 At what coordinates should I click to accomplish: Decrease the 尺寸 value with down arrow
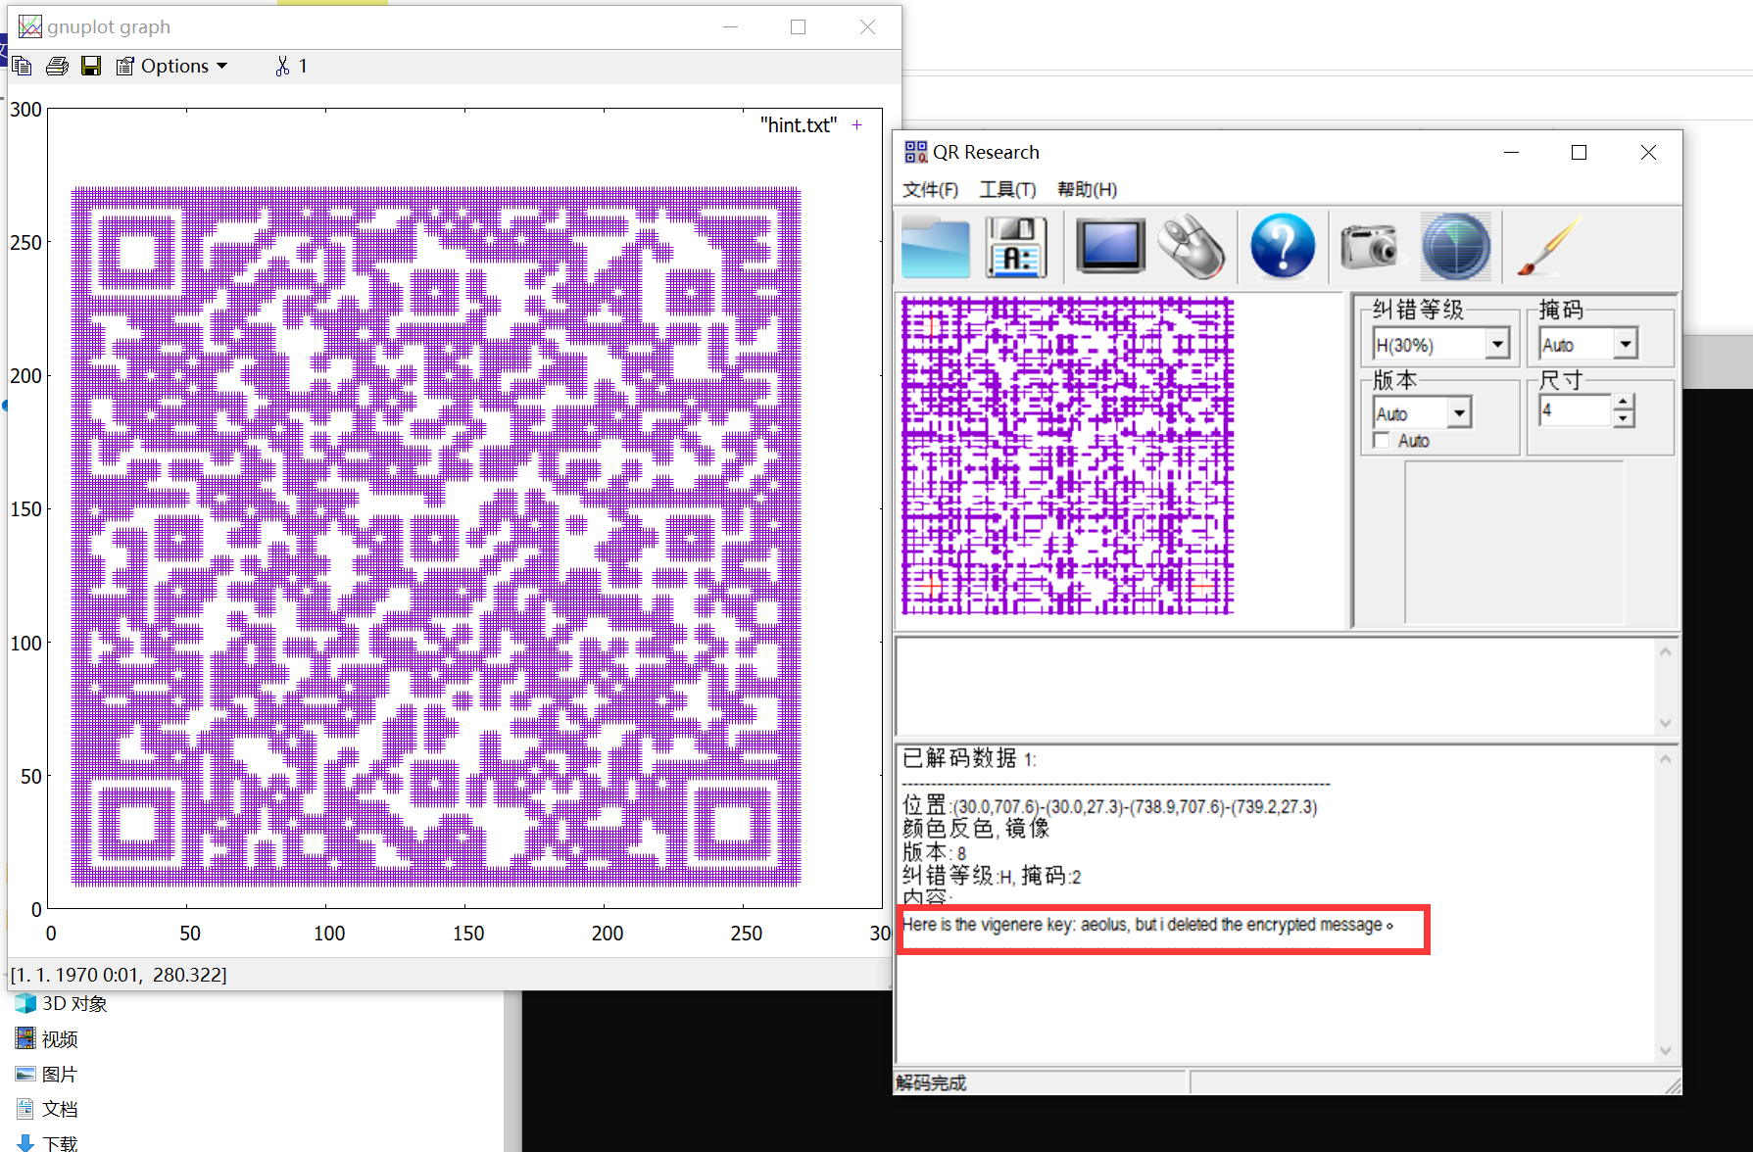[x=1624, y=419]
